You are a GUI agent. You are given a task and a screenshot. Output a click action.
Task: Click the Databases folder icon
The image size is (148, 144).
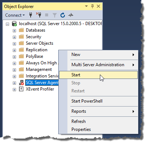click(x=22, y=30)
